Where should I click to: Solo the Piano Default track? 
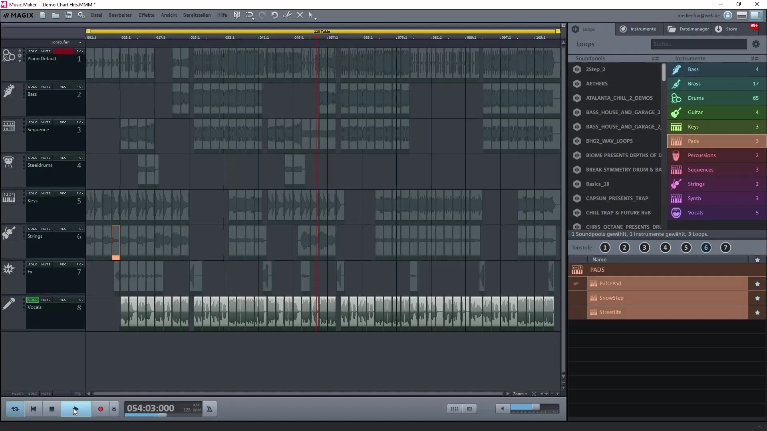[x=33, y=51]
